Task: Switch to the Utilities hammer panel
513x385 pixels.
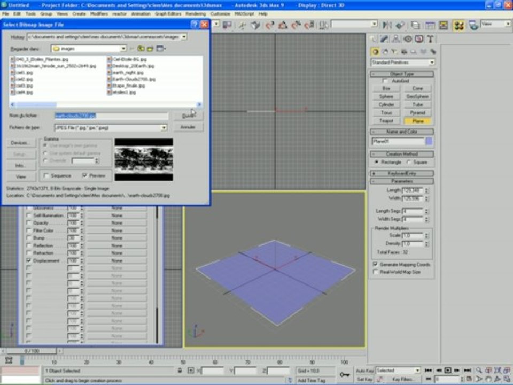Action: coord(431,39)
